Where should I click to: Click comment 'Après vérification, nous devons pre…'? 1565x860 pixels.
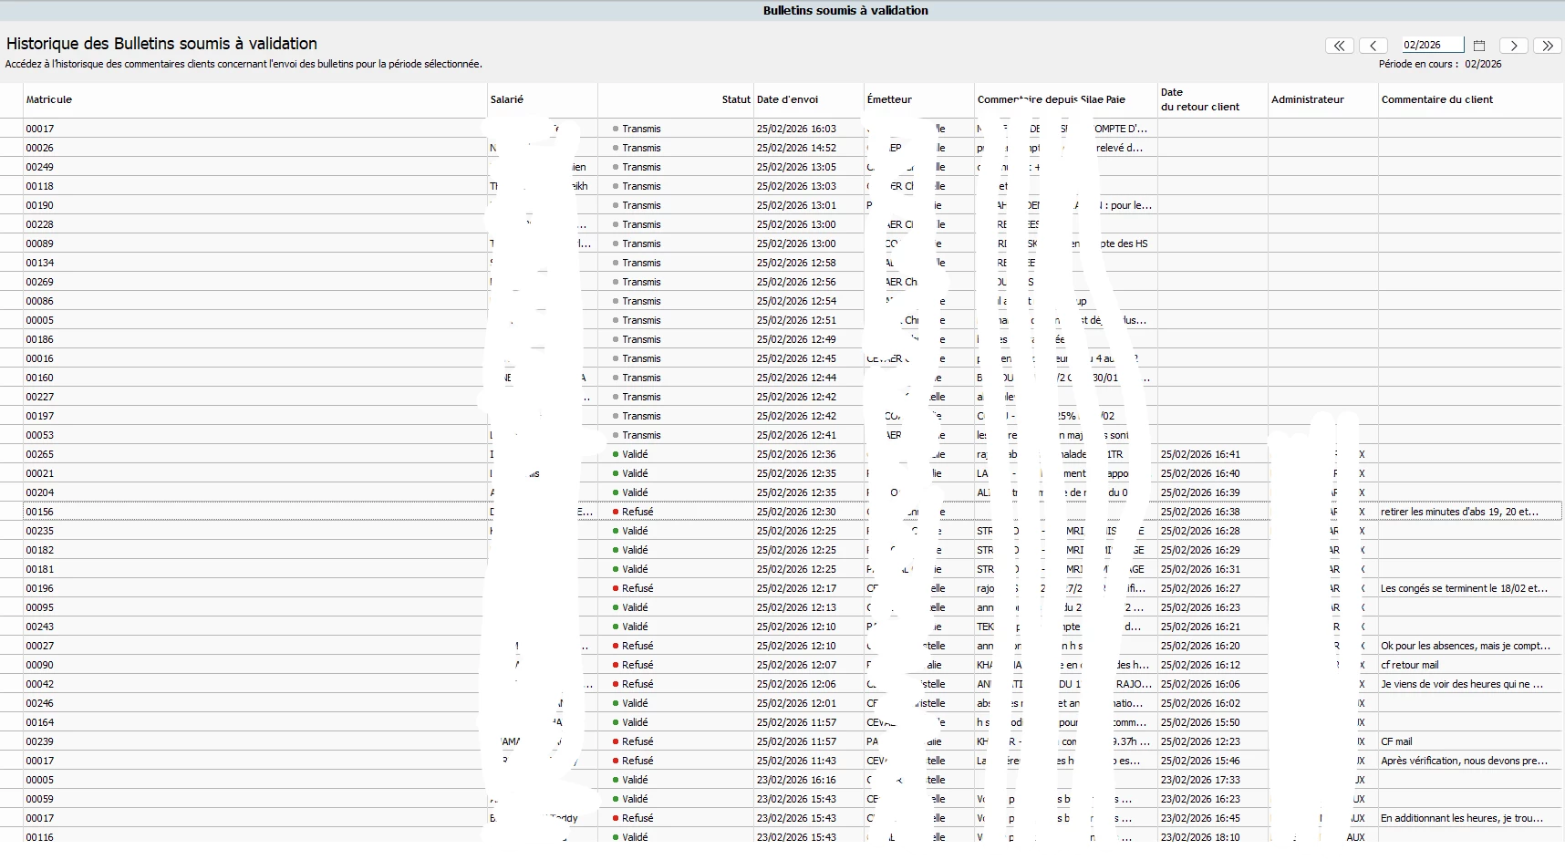pos(1465,761)
